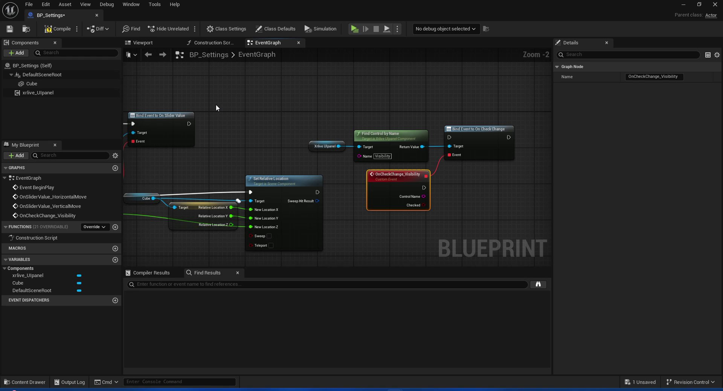Click the Frame Skip playback icon
The image size is (723, 391).
coord(365,29)
